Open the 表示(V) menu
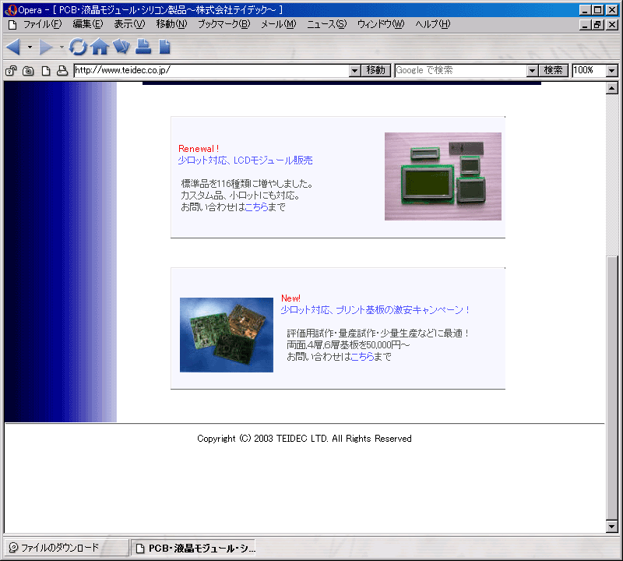Viewport: 623px width, 561px height. pyautogui.click(x=129, y=24)
